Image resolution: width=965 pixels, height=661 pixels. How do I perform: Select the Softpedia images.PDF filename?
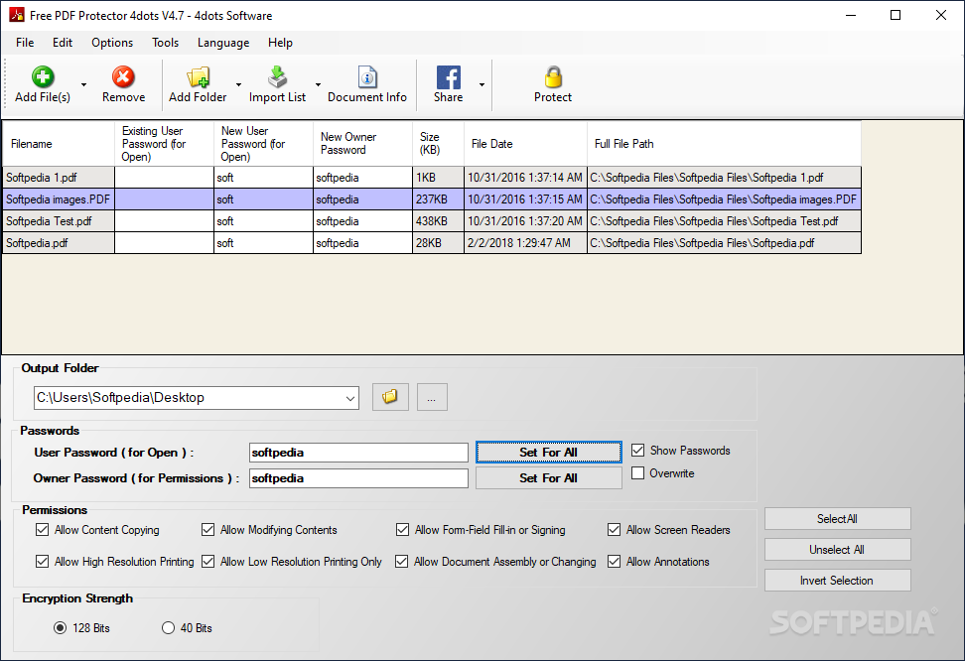(58, 199)
